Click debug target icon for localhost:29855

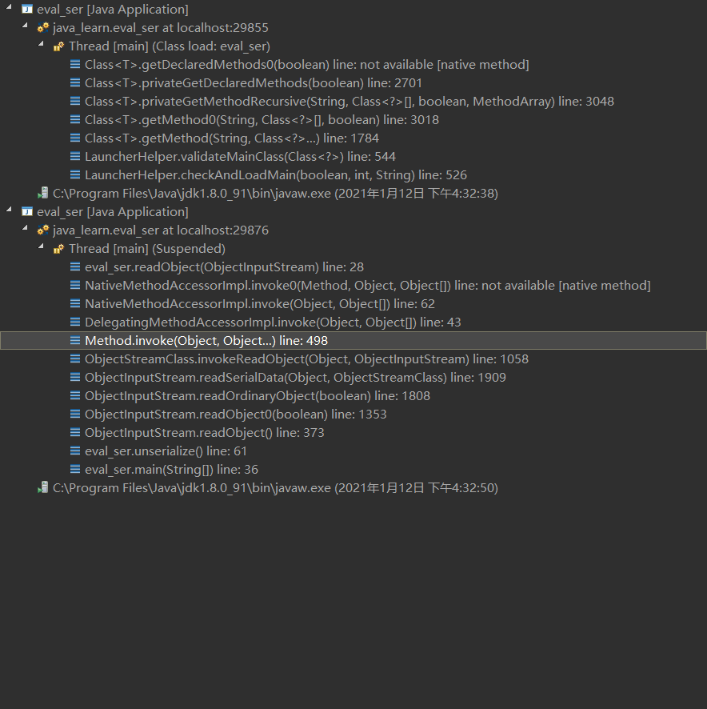[x=43, y=27]
